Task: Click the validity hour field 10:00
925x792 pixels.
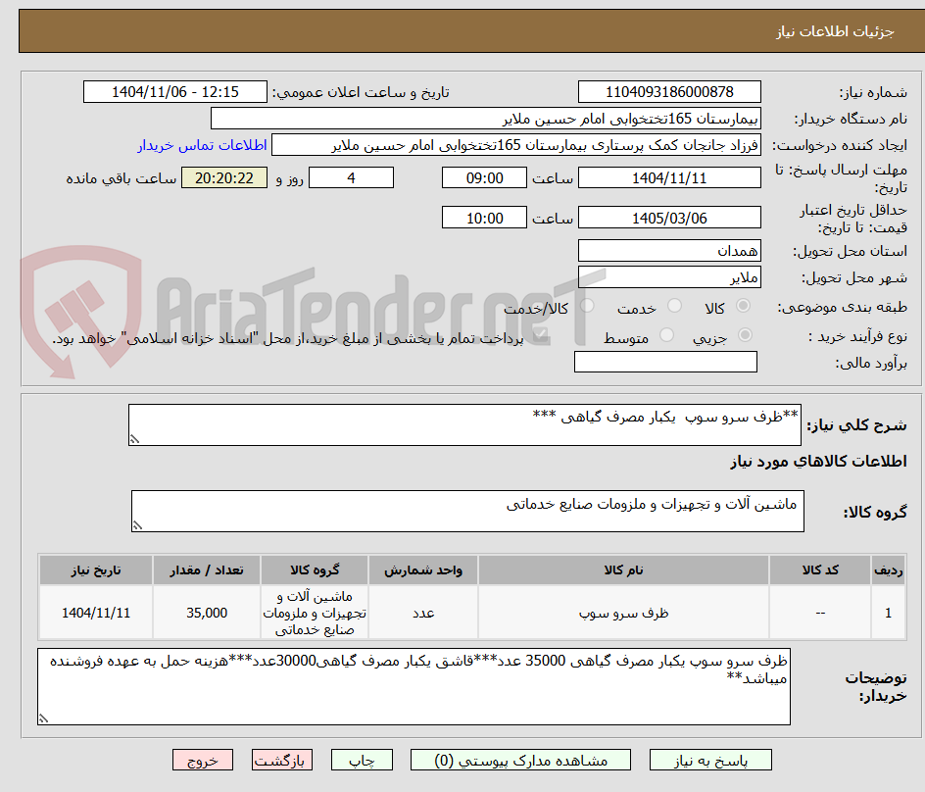Action: [x=484, y=218]
